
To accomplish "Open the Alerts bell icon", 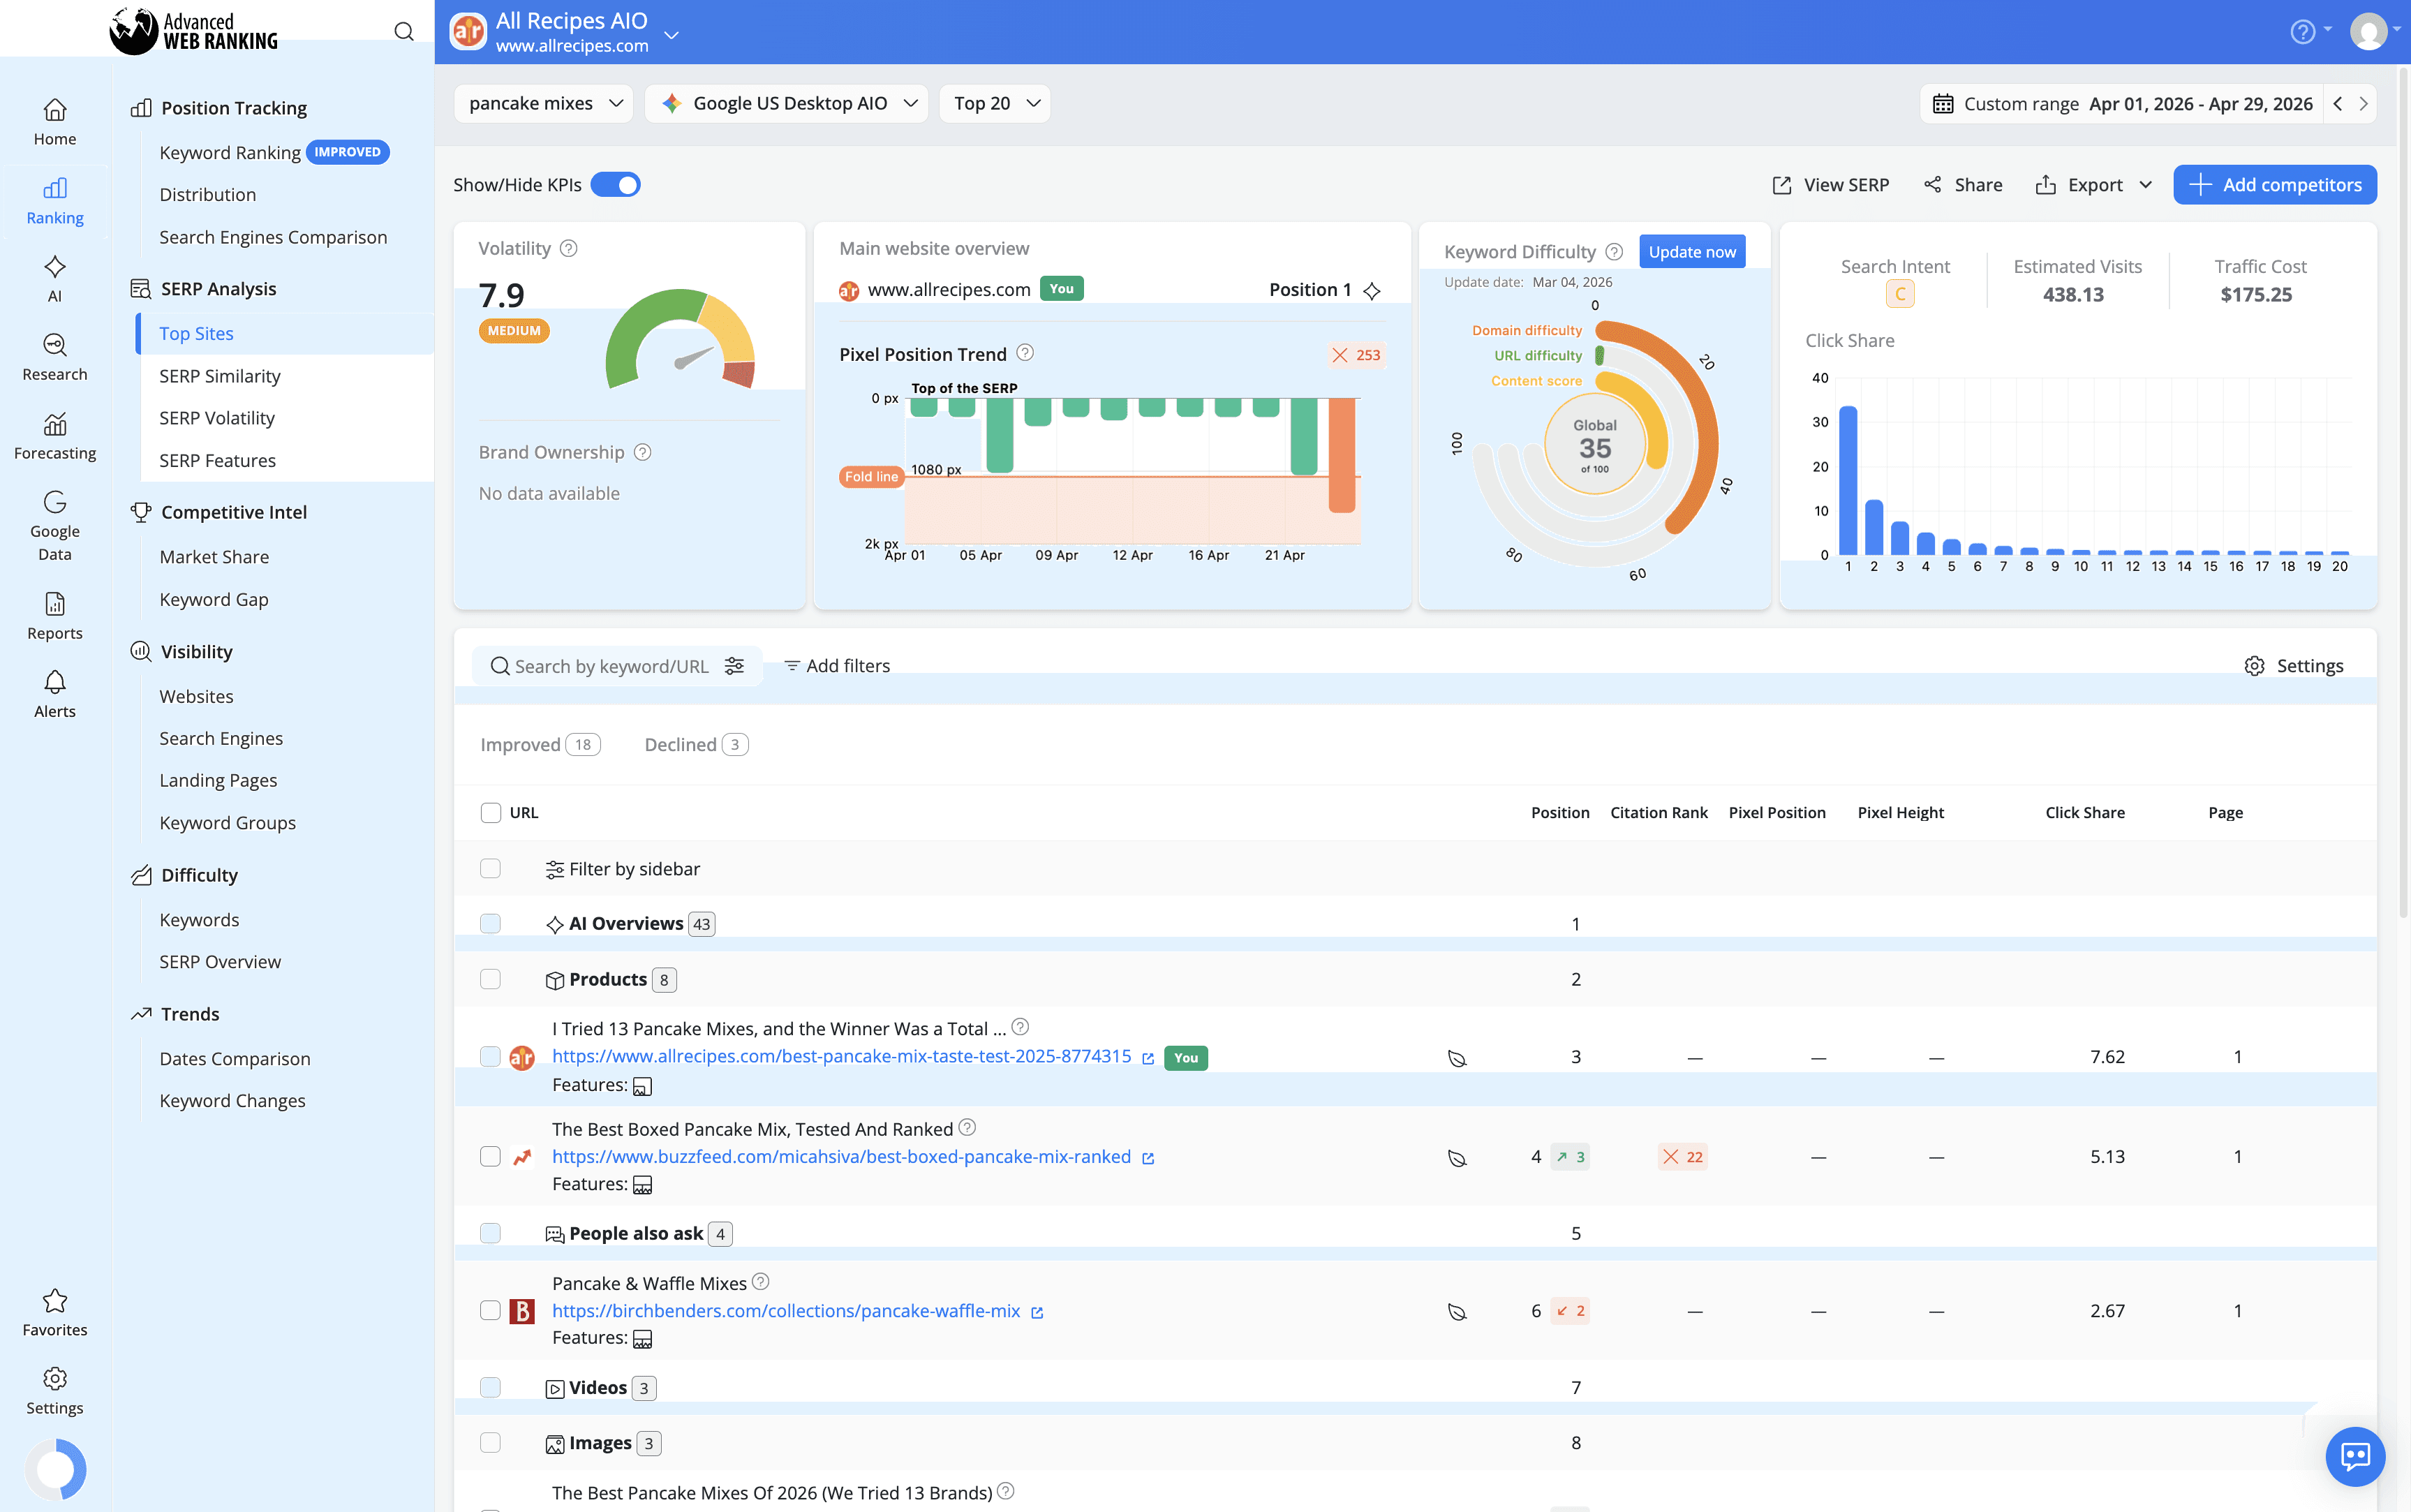I will (55, 695).
